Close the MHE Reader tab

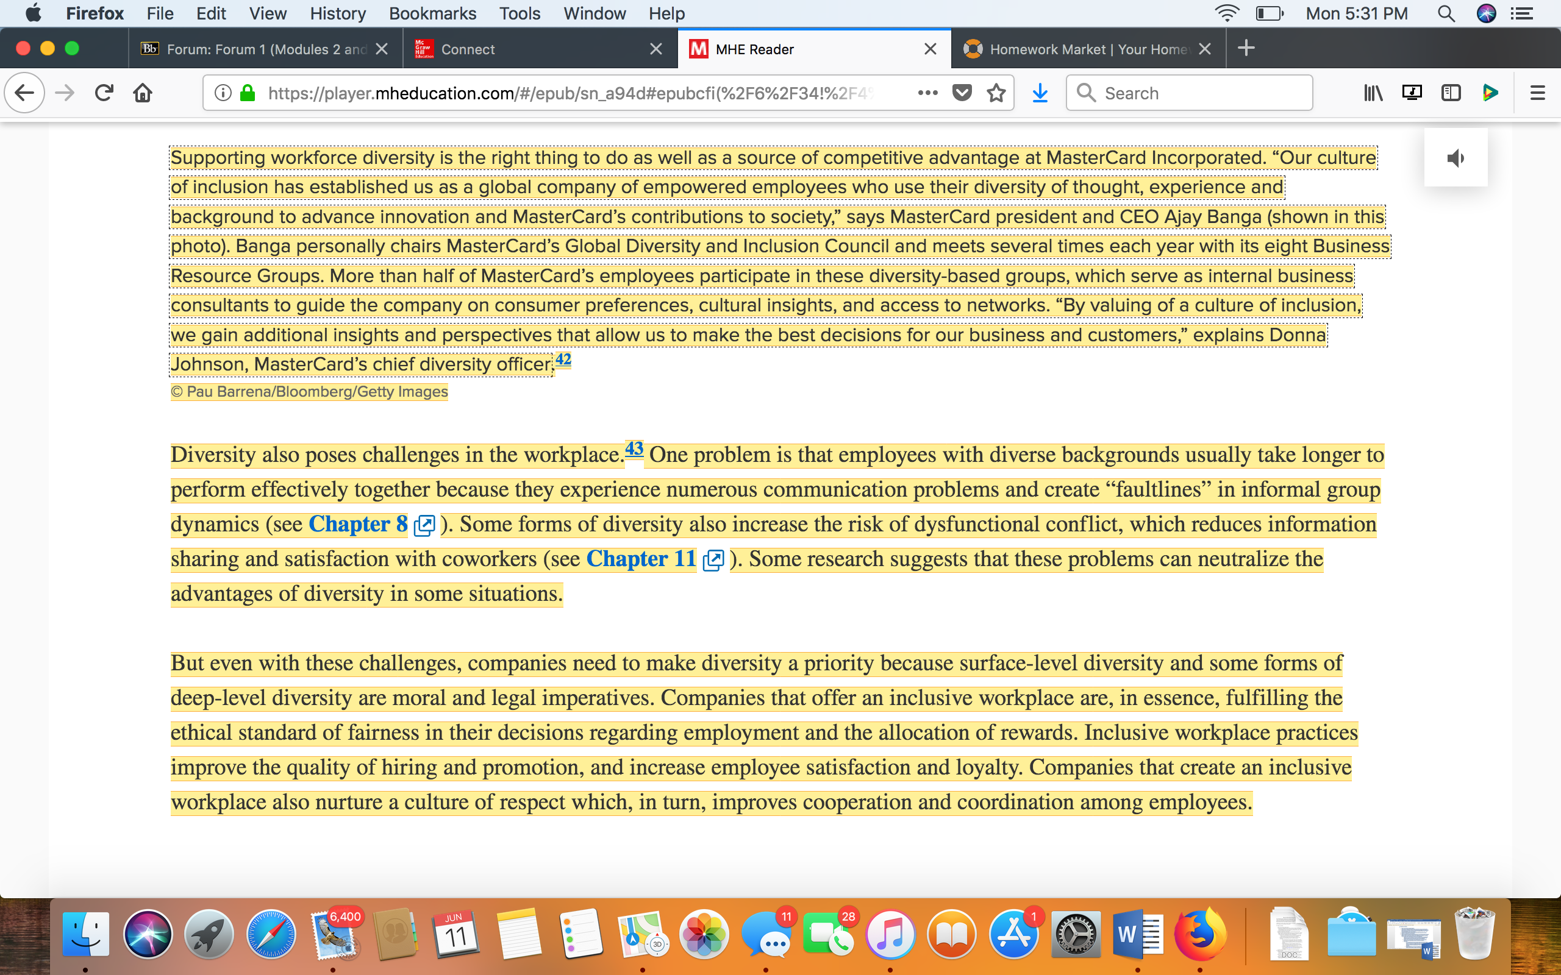pyautogui.click(x=930, y=49)
